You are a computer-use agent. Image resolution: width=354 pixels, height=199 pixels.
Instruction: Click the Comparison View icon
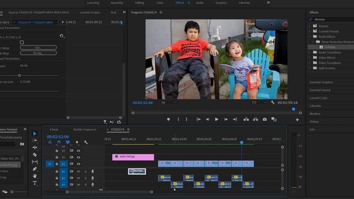pyautogui.click(x=274, y=119)
